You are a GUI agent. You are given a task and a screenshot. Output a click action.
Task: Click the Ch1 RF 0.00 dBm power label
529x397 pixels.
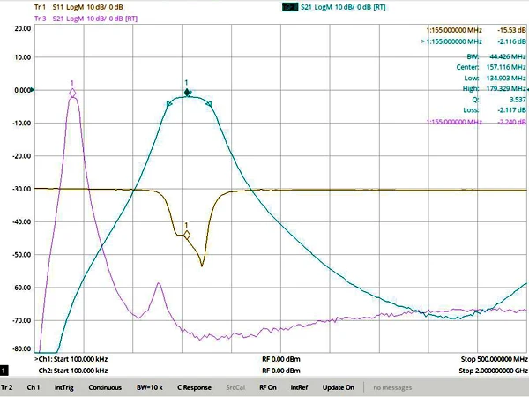tap(281, 359)
